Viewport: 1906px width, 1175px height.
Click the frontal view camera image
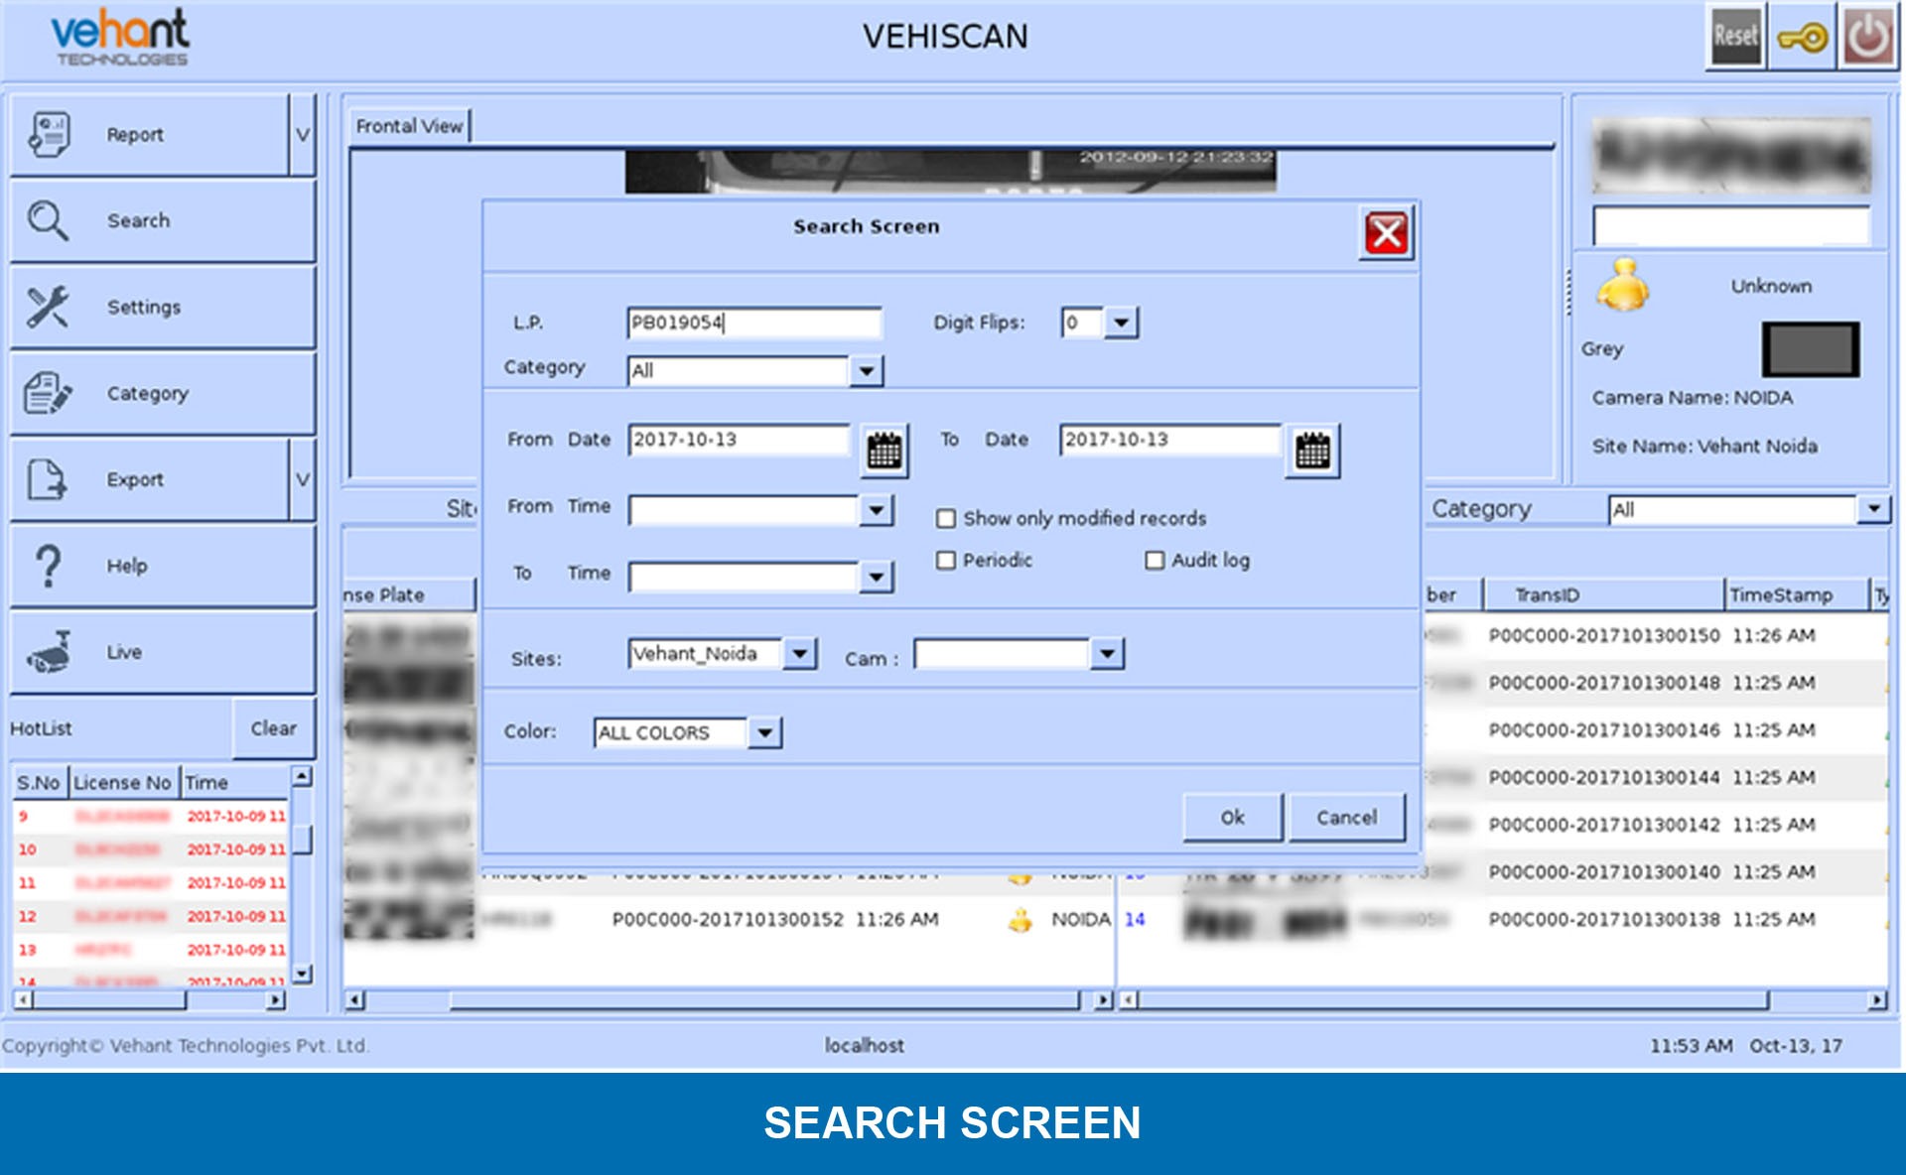950,172
